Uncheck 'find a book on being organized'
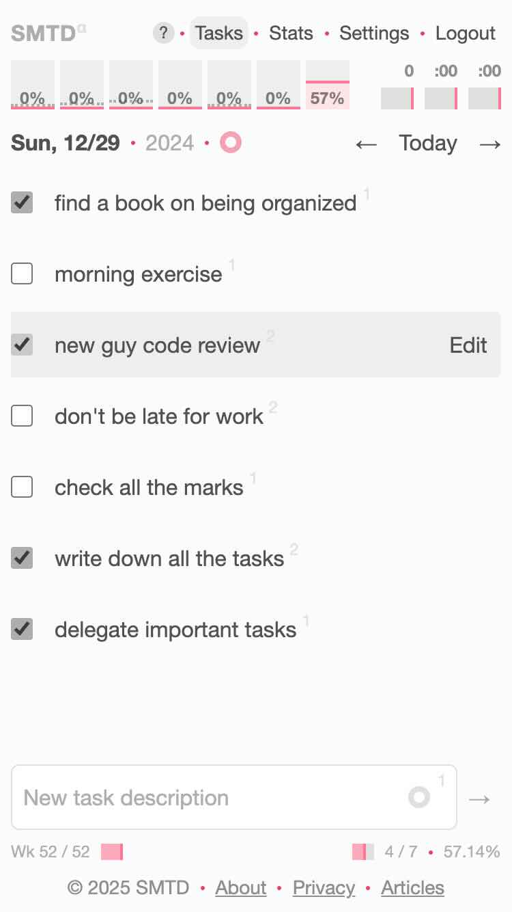This screenshot has height=912, width=512. (22, 203)
